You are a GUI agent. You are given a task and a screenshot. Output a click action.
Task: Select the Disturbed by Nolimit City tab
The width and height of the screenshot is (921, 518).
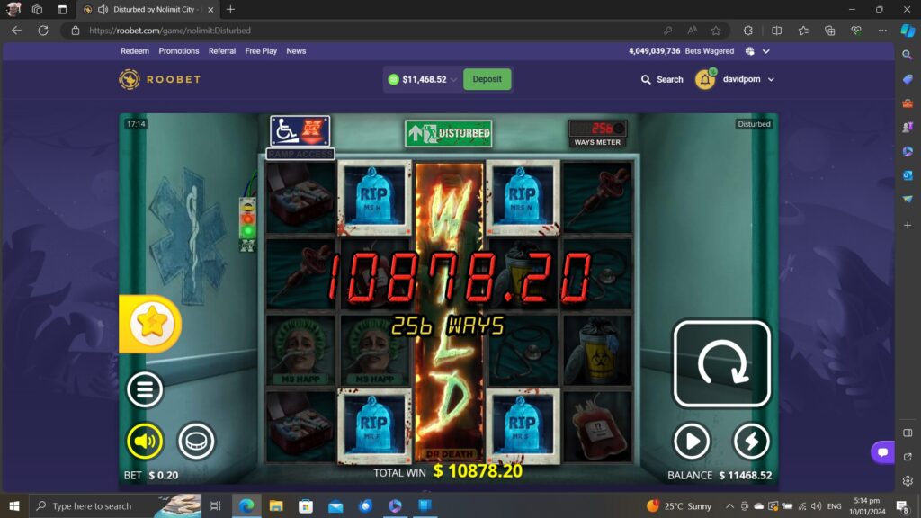coord(149,9)
